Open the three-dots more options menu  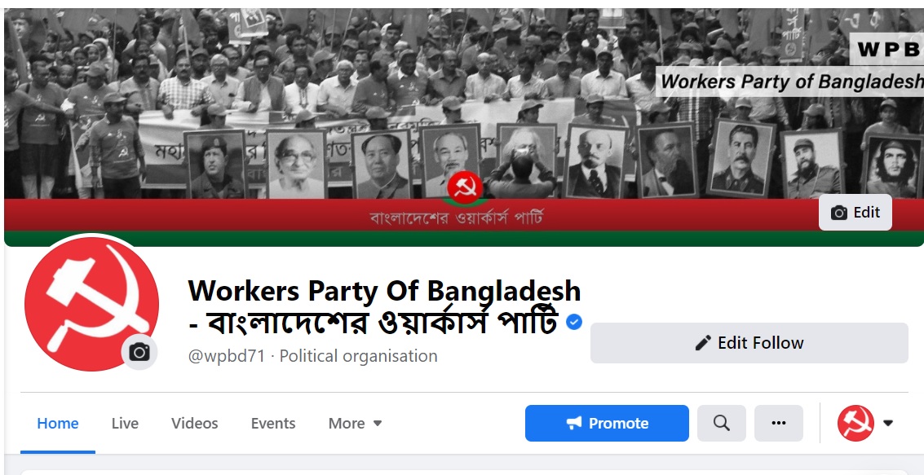[x=779, y=423]
